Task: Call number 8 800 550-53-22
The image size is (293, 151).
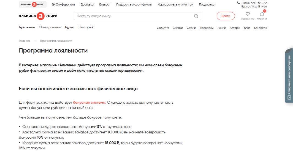Action: coord(254,3)
